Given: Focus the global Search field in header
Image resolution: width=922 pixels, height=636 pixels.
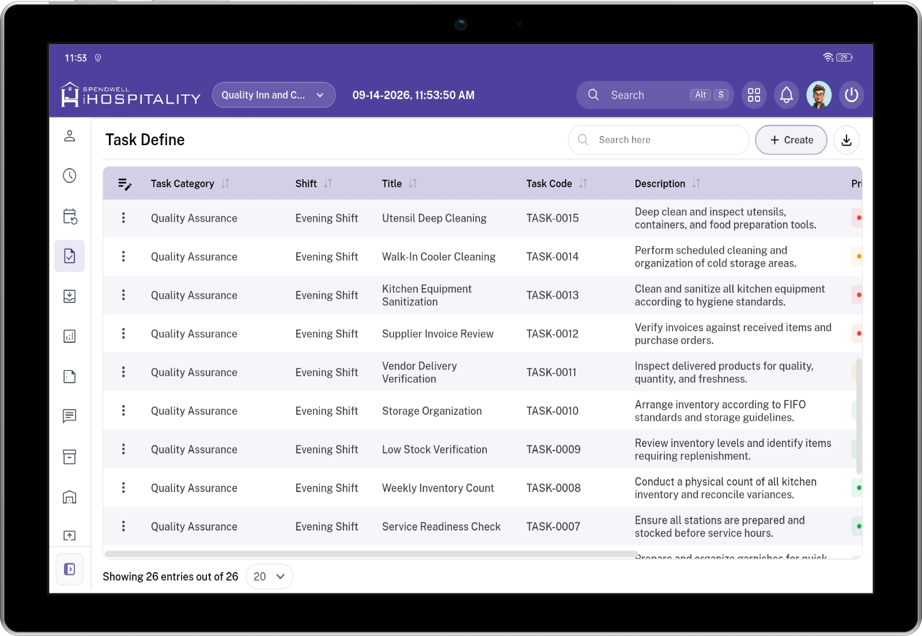Looking at the screenshot, I should coord(655,95).
